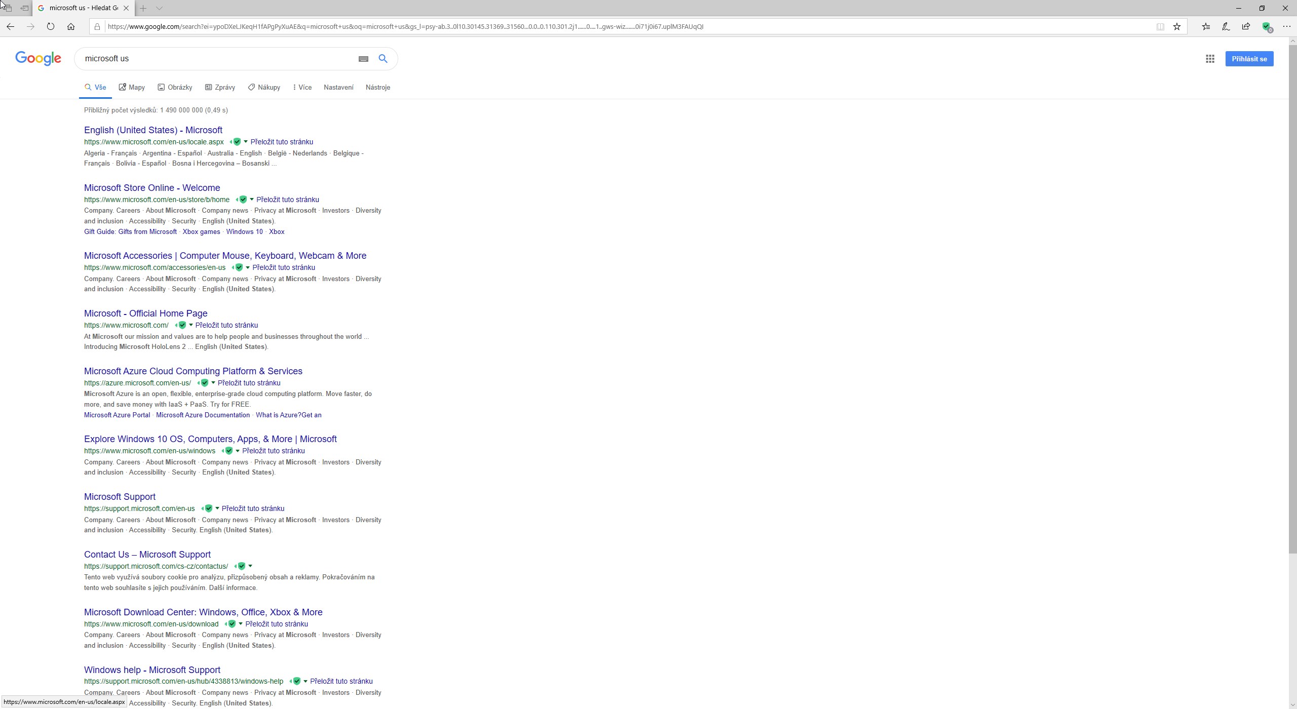Open the tab list chevron beside new tab
Image resolution: width=1297 pixels, height=709 pixels.
(159, 8)
